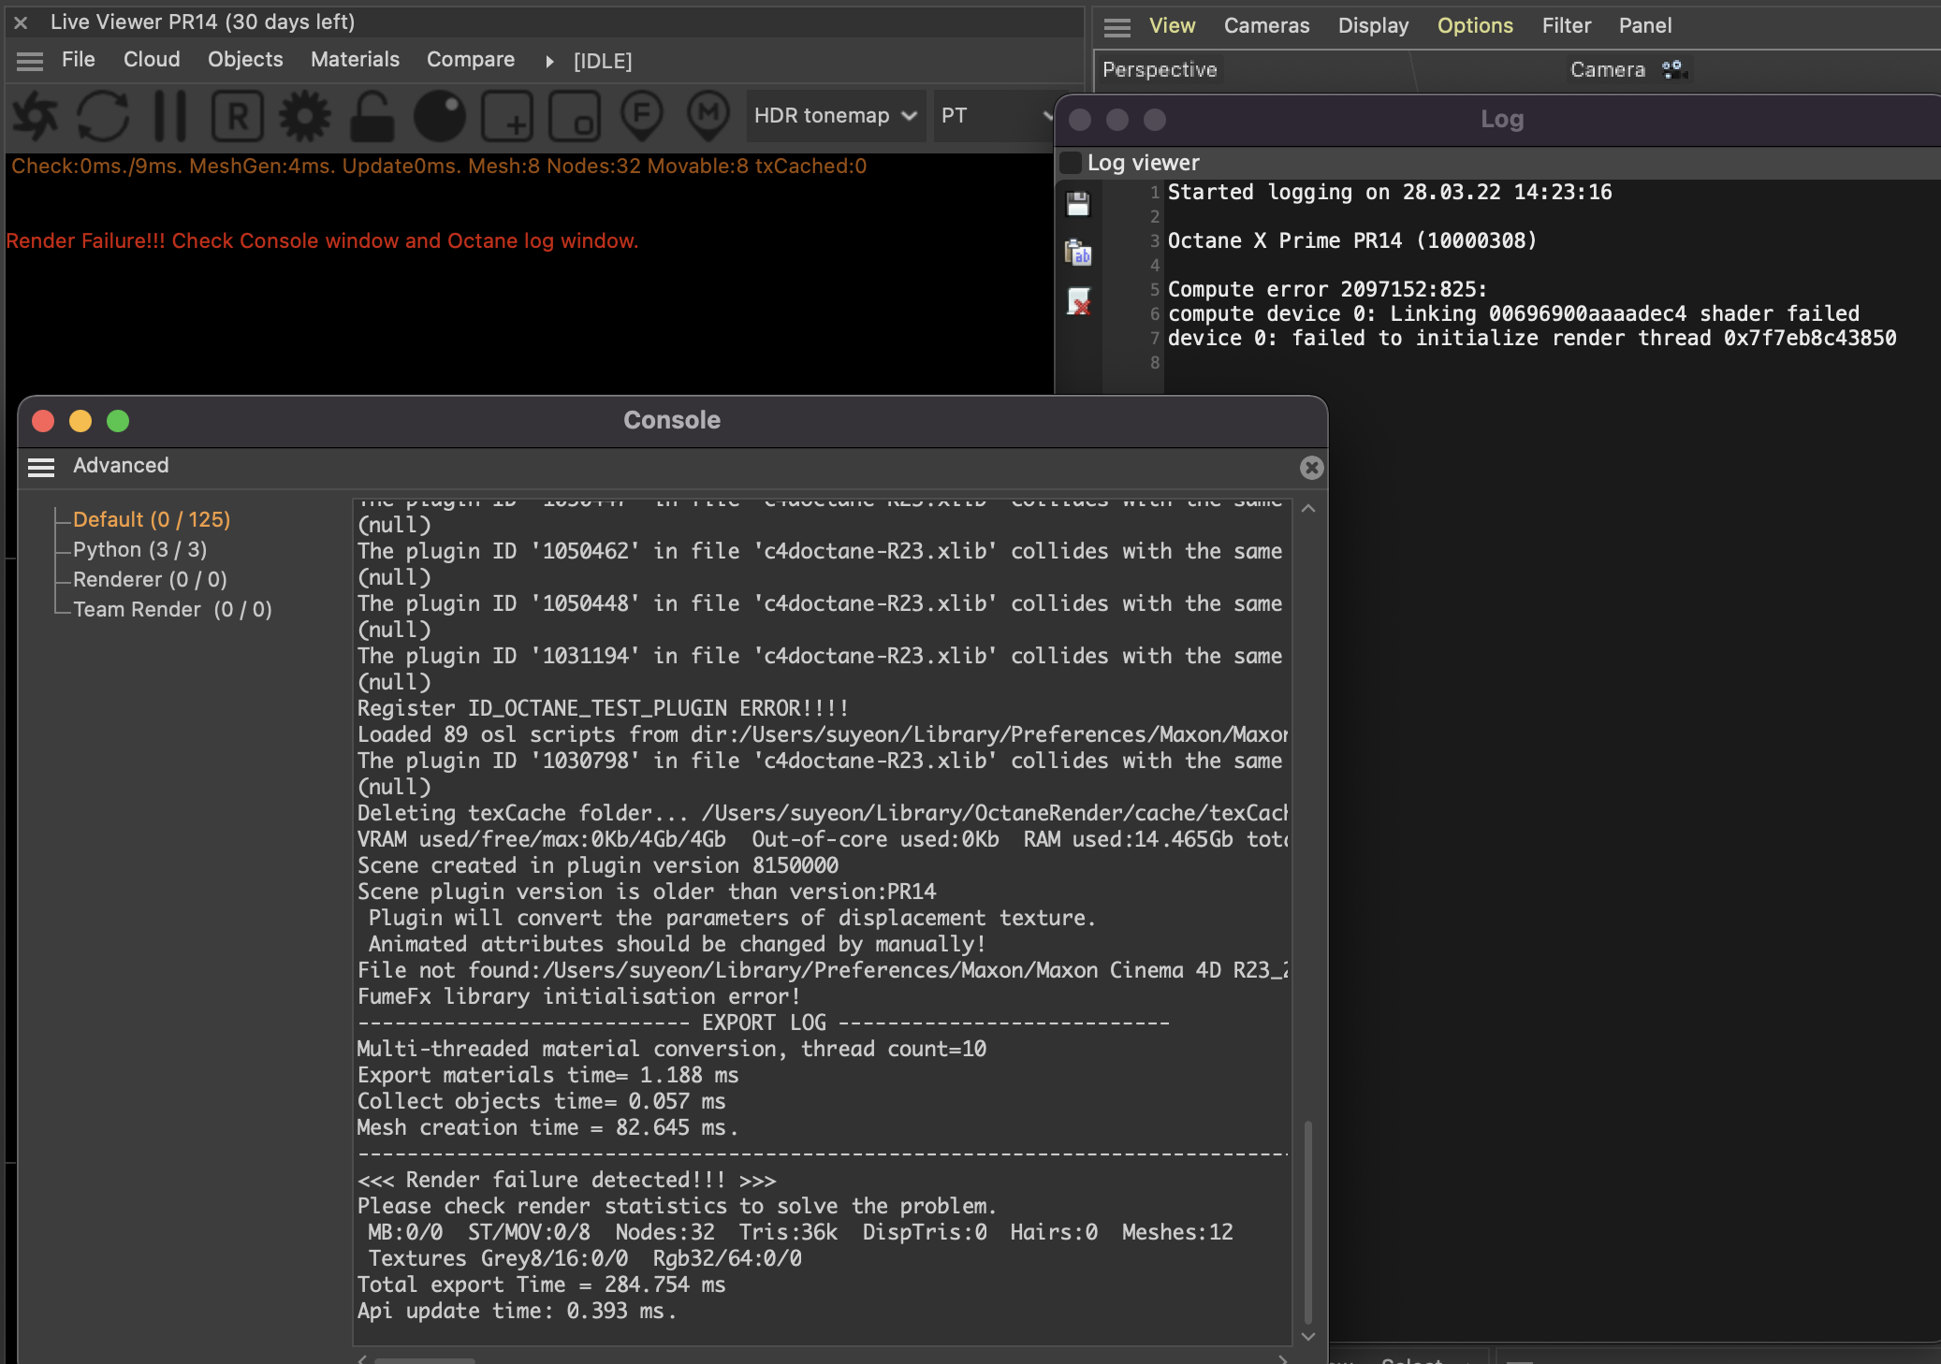Open the PT kernel dropdown
The width and height of the screenshot is (1941, 1364).
pos(994,116)
